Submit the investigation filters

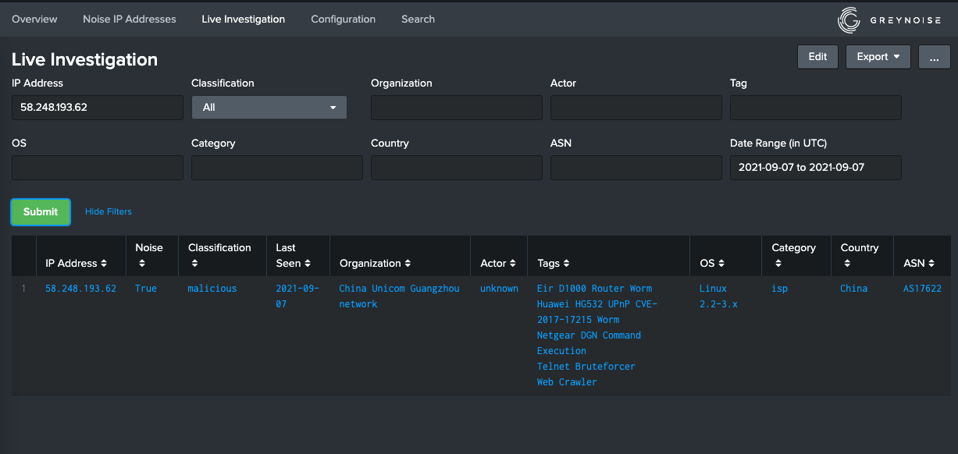tap(41, 211)
